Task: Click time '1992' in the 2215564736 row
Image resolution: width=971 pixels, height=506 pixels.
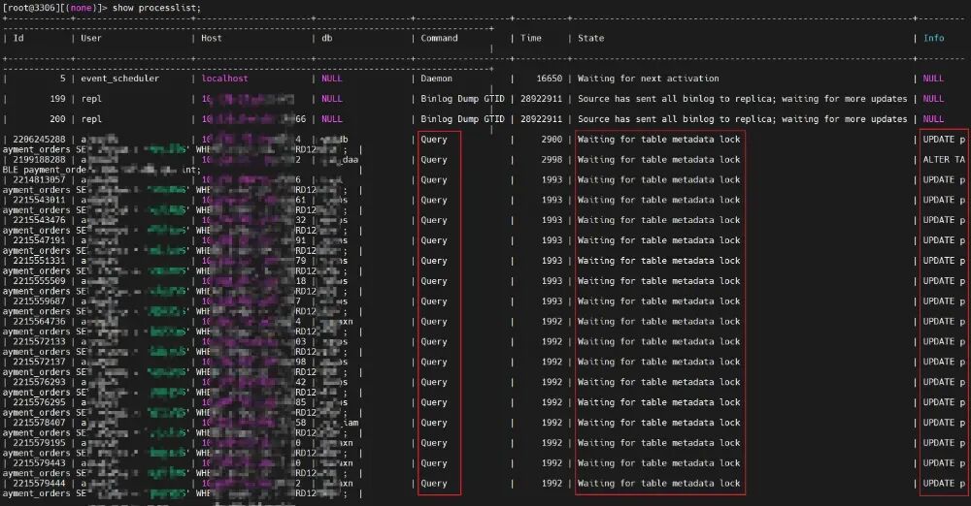Action: click(552, 322)
